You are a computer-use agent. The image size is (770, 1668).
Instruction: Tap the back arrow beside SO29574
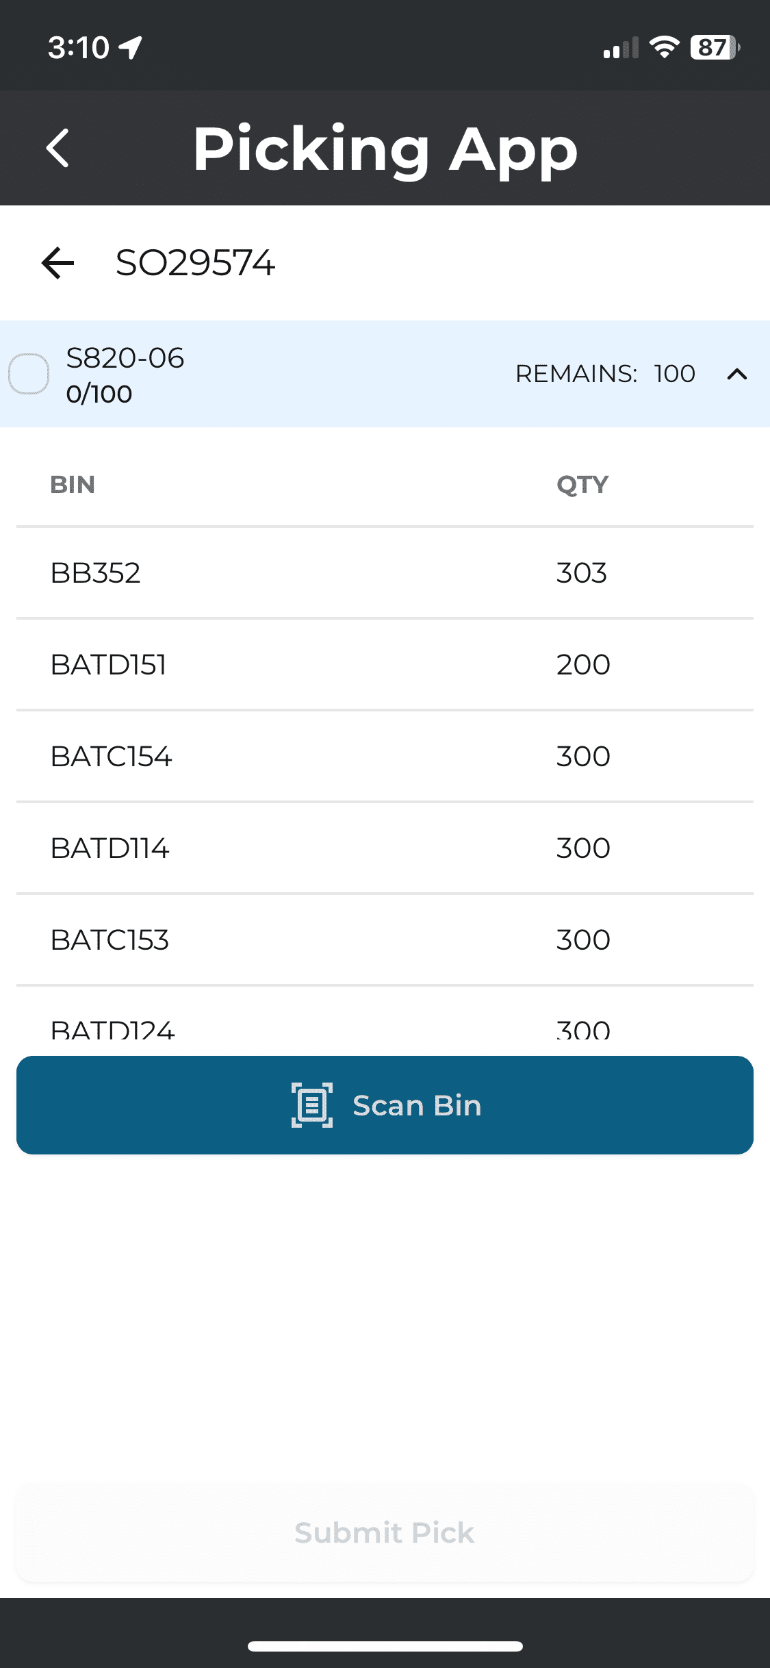(x=57, y=263)
